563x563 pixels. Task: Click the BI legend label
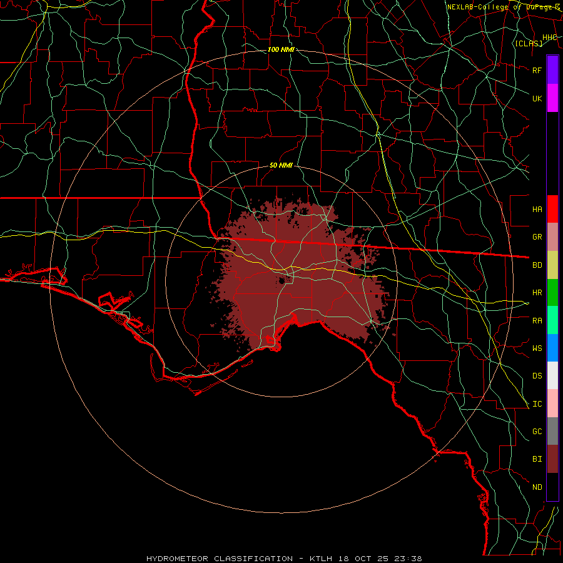coord(537,459)
